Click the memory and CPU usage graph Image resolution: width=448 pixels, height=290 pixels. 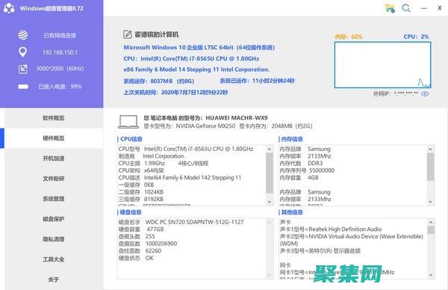382,65
